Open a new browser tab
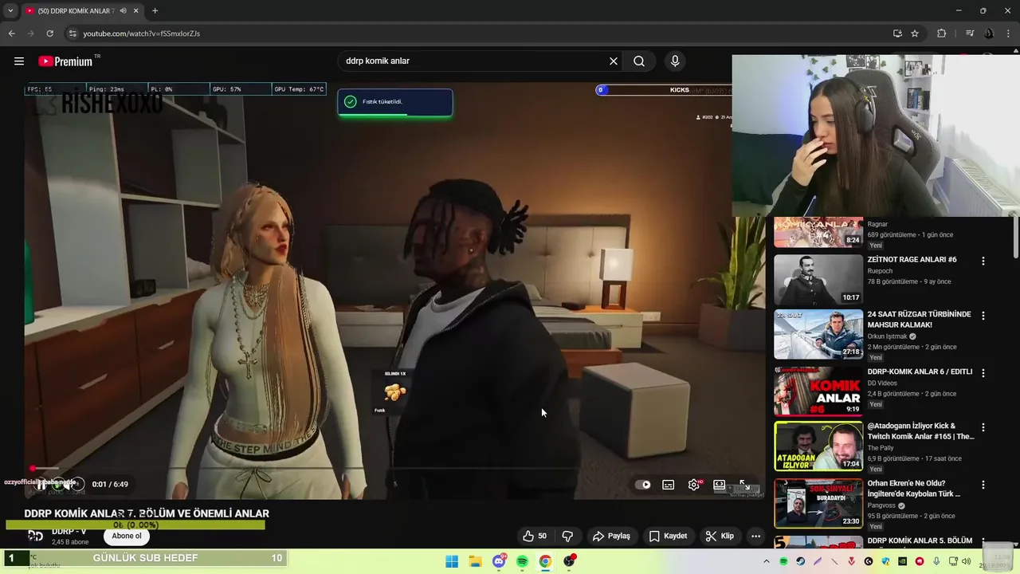The image size is (1020, 574). coord(155,10)
